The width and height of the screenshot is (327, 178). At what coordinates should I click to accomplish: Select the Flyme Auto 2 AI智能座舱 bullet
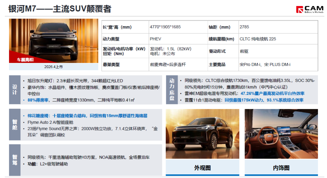point(51,123)
